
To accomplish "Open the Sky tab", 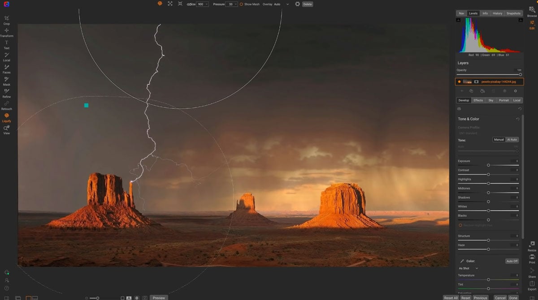I will tap(491, 100).
